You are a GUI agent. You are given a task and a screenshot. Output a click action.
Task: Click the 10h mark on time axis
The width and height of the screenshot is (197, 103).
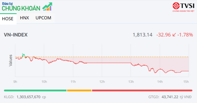(44, 82)
